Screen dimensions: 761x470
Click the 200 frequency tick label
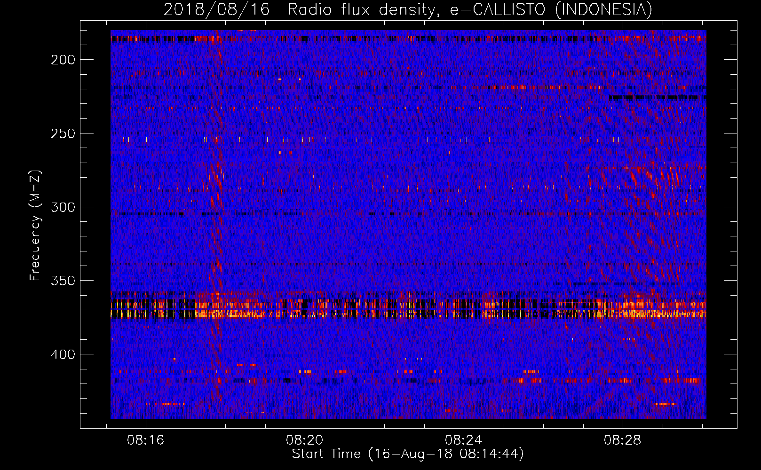click(x=63, y=60)
